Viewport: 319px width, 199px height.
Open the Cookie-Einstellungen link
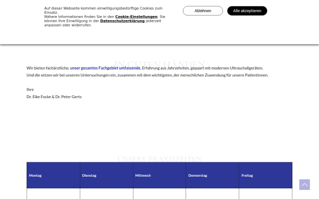(136, 16)
